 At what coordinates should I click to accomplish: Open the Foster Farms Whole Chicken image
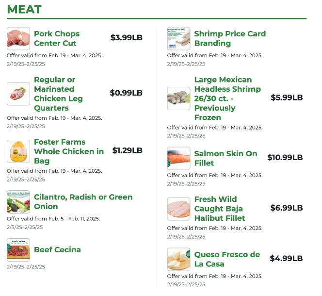pos(18,151)
